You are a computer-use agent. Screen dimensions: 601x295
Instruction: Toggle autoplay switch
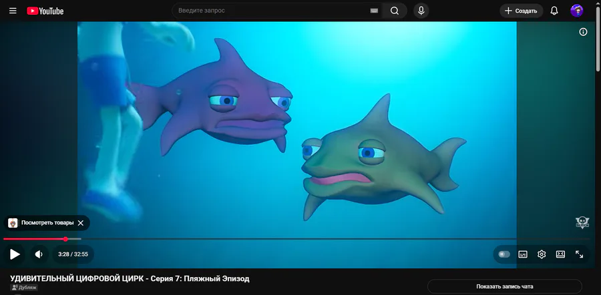[504, 254]
